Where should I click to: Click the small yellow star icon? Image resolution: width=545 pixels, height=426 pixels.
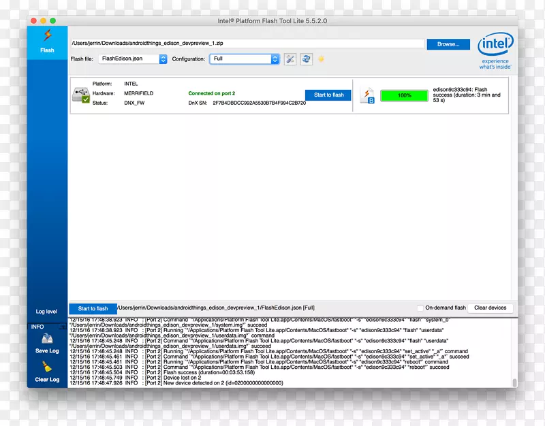(x=322, y=59)
